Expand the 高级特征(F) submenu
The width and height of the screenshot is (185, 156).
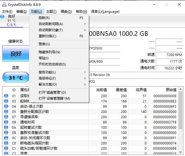click(x=59, y=78)
